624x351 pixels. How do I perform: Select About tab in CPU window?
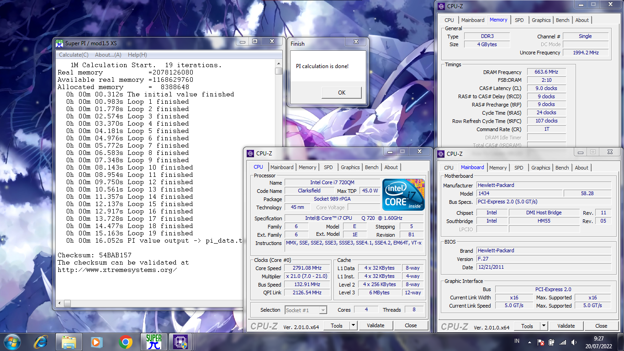point(391,167)
